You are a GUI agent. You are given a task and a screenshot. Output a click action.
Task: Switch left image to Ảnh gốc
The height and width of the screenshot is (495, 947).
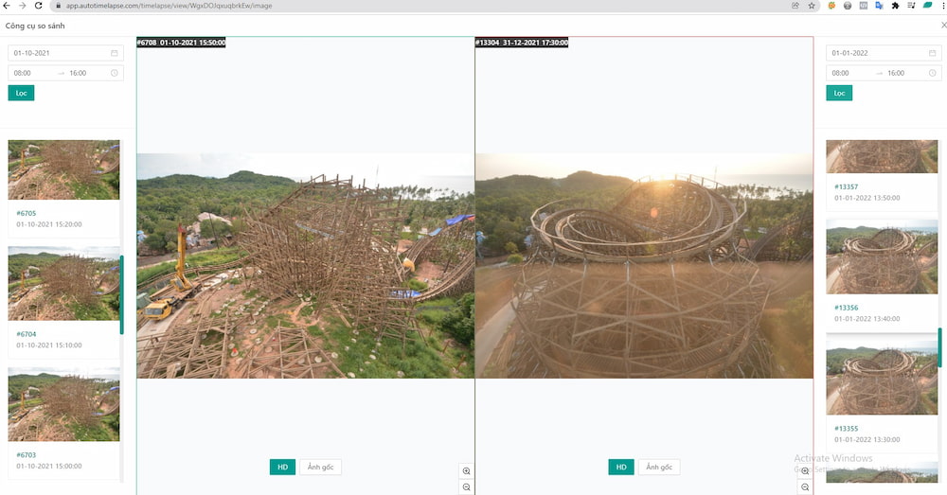click(x=320, y=467)
